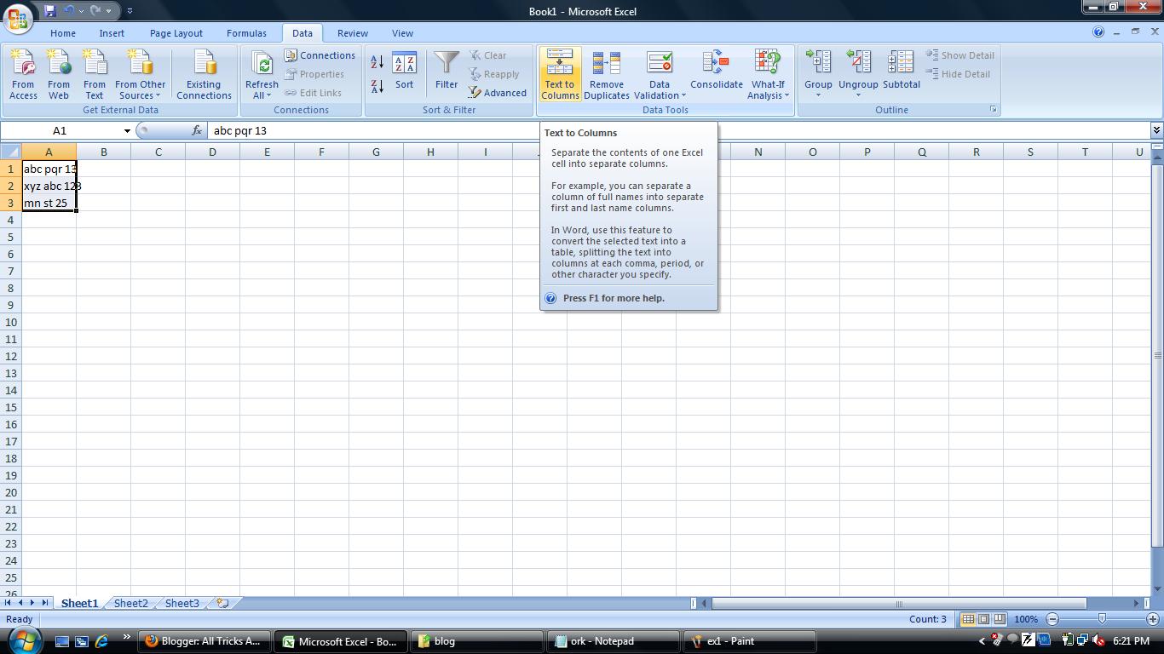Save the workbook from Quick Access Toolbar
This screenshot has width=1164, height=654.
point(49,11)
